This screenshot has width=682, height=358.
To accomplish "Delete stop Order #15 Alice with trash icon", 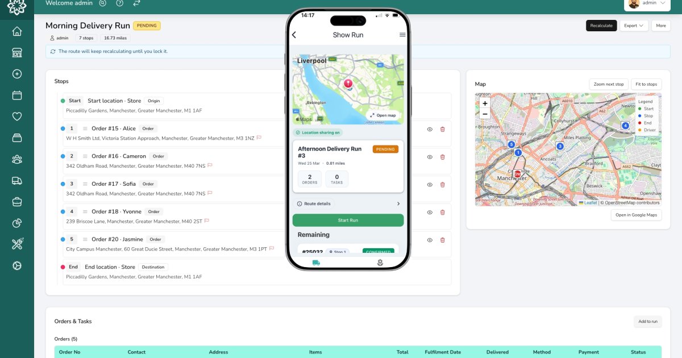I will pos(443,129).
